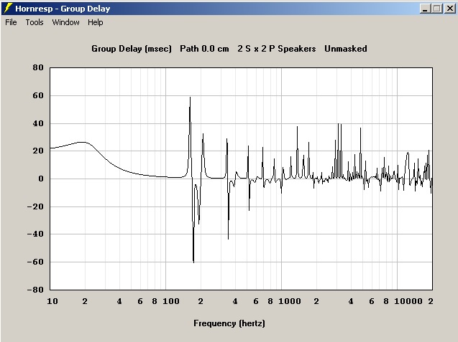
Task: Maximize the Hornresp Group Delay window
Action: [437, 9]
